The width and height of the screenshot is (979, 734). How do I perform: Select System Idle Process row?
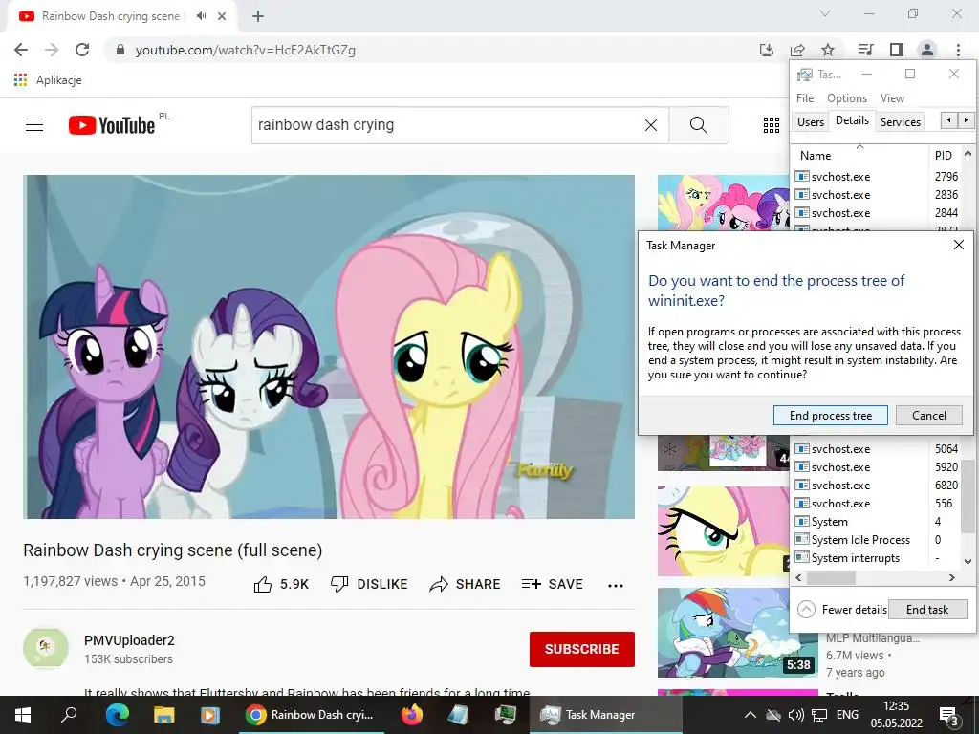(x=876, y=540)
